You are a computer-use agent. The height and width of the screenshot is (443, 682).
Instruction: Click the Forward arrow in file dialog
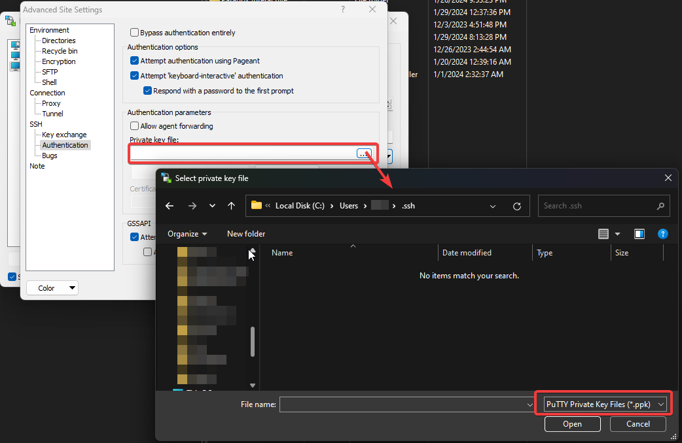(x=192, y=206)
